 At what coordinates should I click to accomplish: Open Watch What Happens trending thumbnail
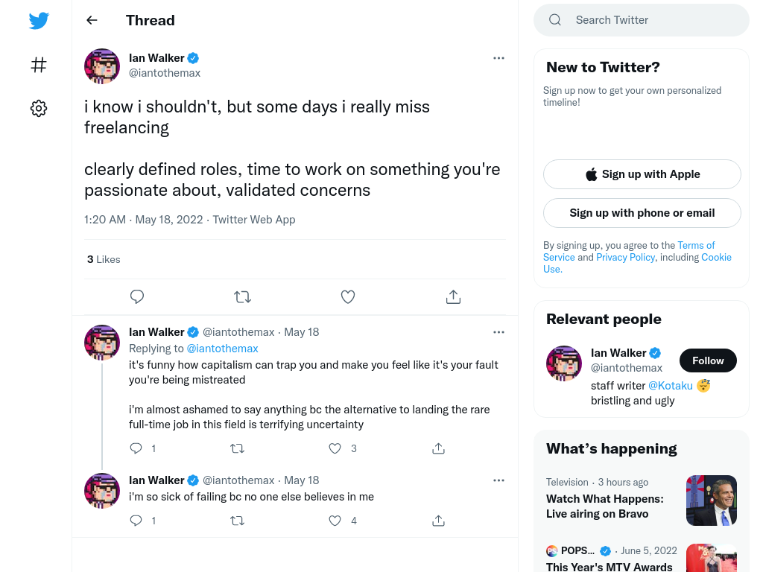coord(712,500)
